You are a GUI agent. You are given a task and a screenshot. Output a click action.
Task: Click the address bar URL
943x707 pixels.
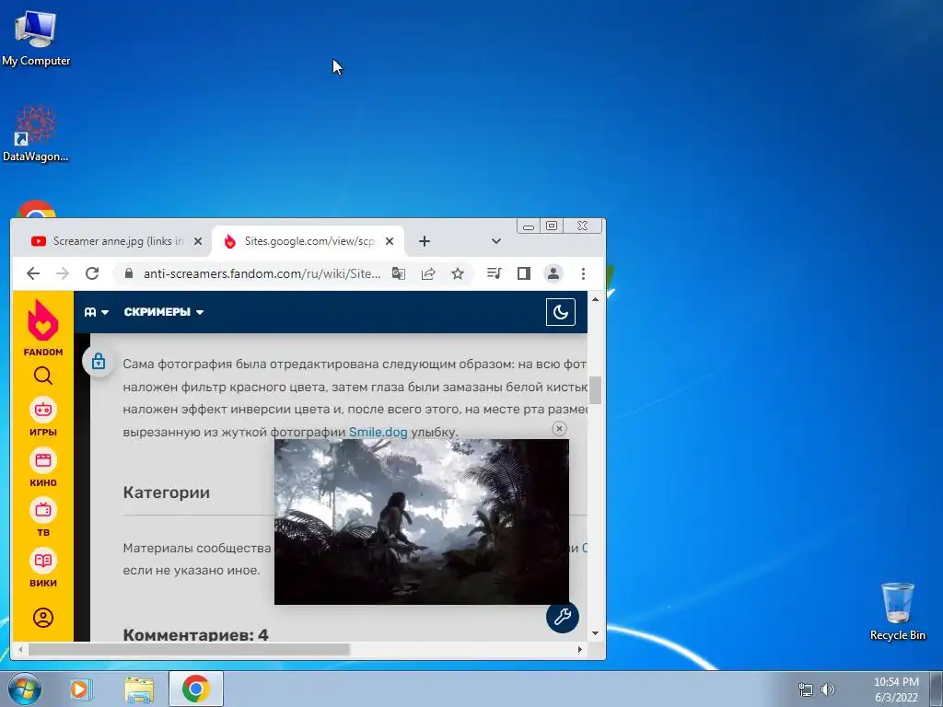coord(262,273)
